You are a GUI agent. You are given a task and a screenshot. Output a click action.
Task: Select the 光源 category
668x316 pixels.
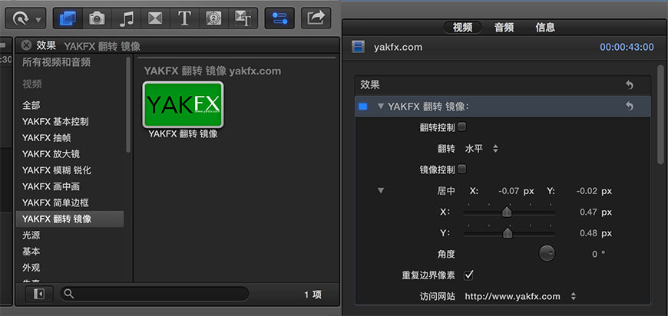[x=31, y=235]
